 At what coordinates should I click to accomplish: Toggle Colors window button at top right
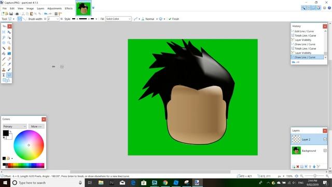click(x=319, y=8)
